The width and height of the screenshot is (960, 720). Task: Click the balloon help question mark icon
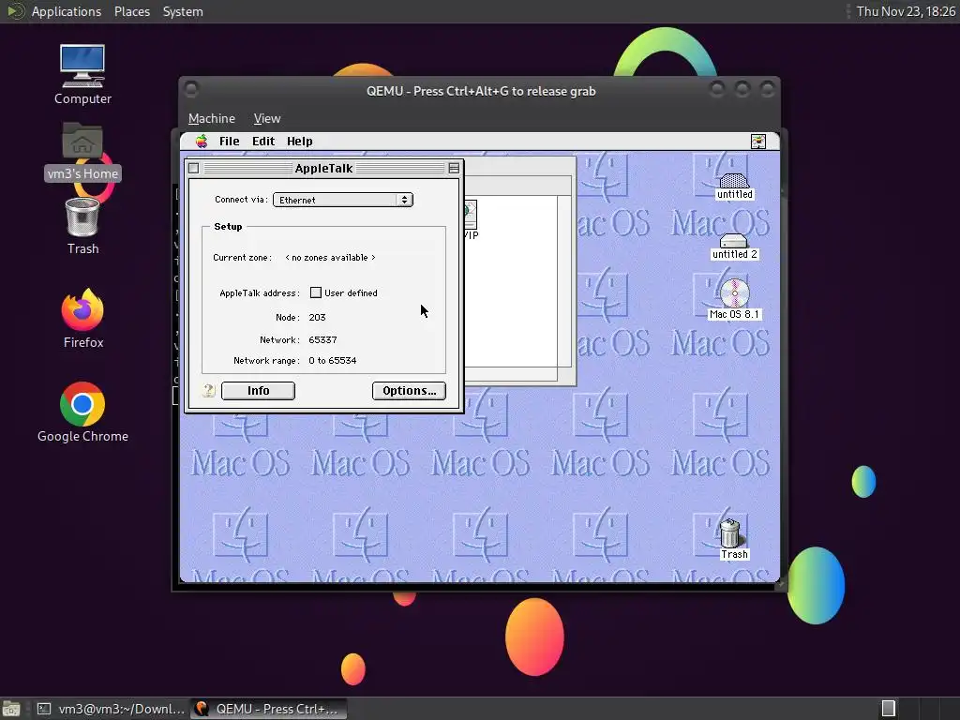coord(209,390)
